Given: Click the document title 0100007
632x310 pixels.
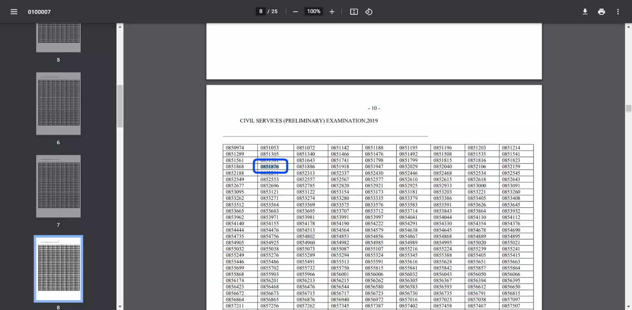Looking at the screenshot, I should point(39,12).
